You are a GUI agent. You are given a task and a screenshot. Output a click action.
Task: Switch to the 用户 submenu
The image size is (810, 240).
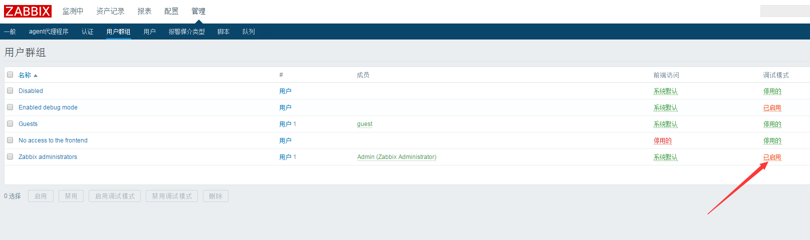150,31
